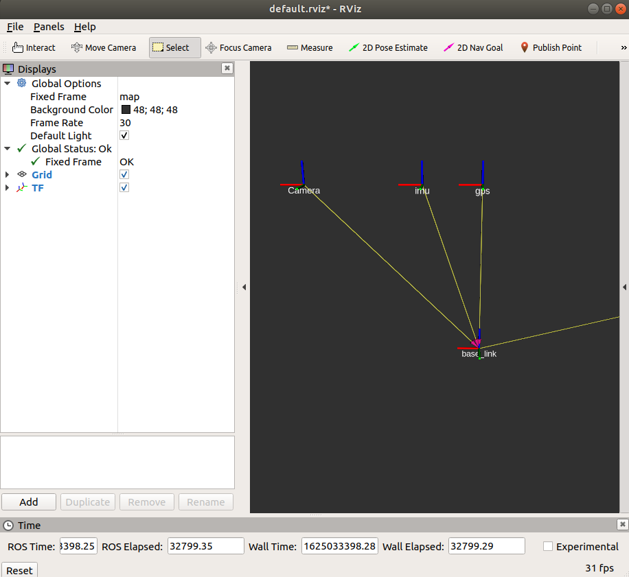
Task: Click the Add display button
Action: (29, 502)
